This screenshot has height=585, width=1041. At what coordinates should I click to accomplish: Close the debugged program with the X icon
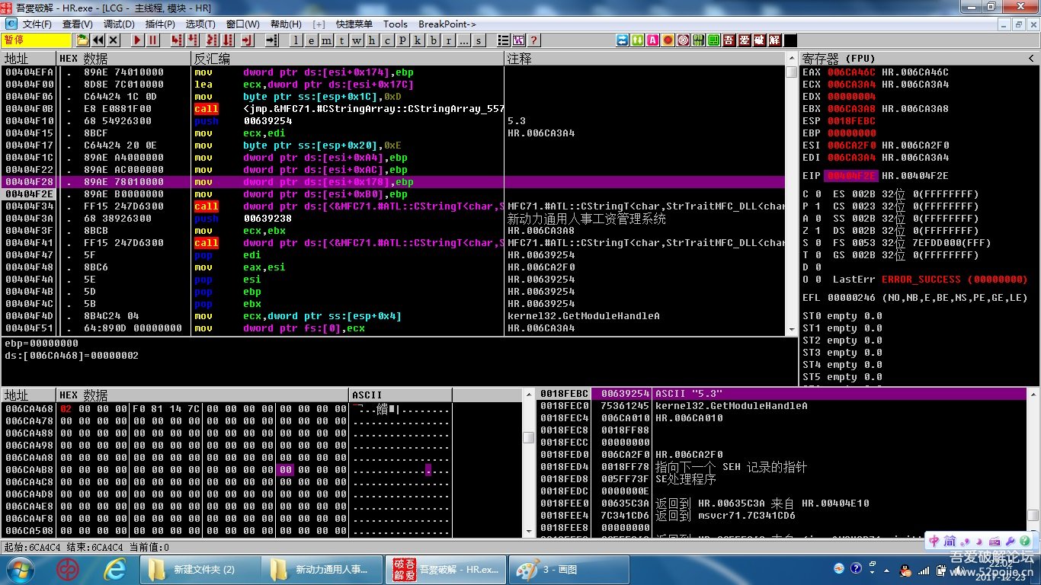pos(114,40)
